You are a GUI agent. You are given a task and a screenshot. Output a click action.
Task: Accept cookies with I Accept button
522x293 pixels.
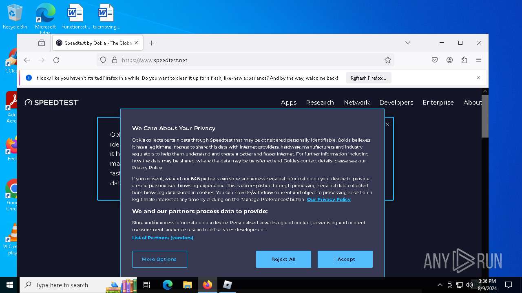click(x=345, y=259)
